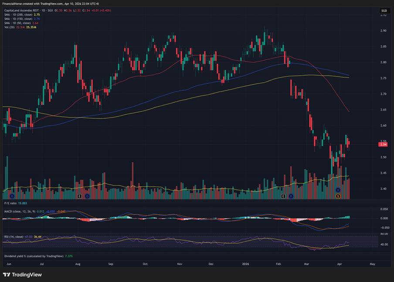The height and width of the screenshot is (282, 394).
Task: Open the earnings E marker in August
Action: click(79, 196)
